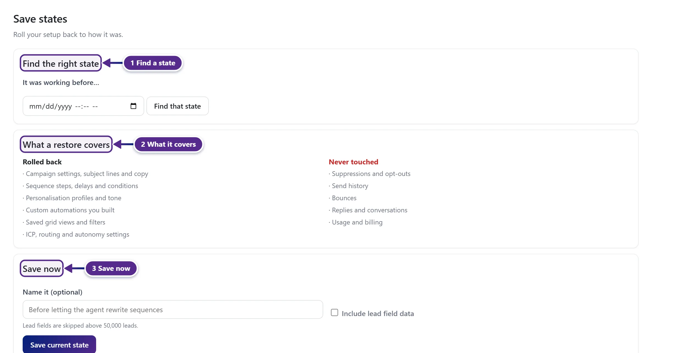Click "ICP, routing and autonomy settings" item
Image resolution: width=674 pixels, height=353 pixels.
pyautogui.click(x=76, y=234)
